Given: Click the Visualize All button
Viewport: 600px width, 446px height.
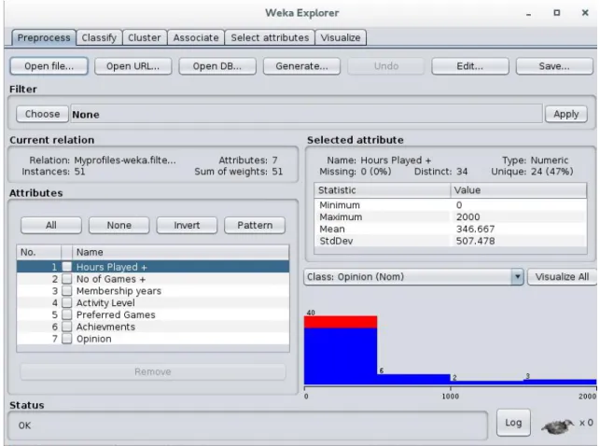Looking at the screenshot, I should pyautogui.click(x=562, y=276).
